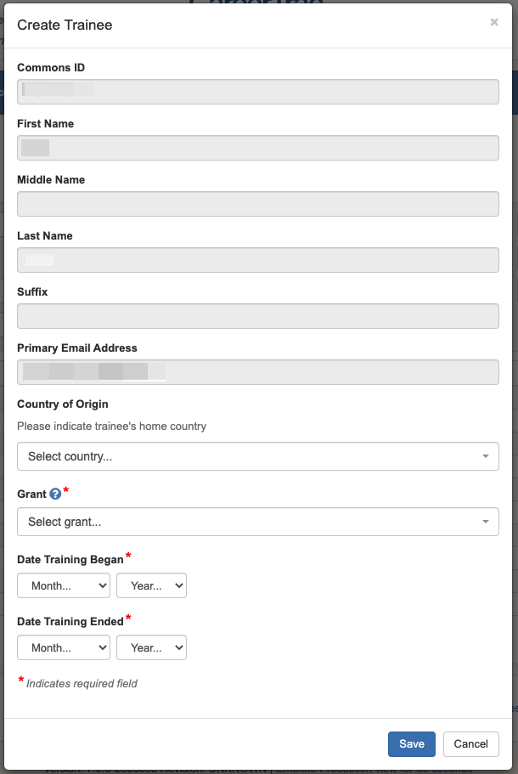Image resolution: width=518 pixels, height=774 pixels.
Task: Click the Commons ID field
Action: pos(257,92)
